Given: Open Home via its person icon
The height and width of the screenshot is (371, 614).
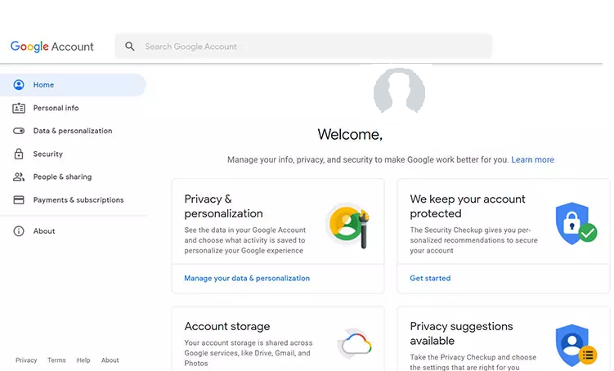Looking at the screenshot, I should (19, 84).
